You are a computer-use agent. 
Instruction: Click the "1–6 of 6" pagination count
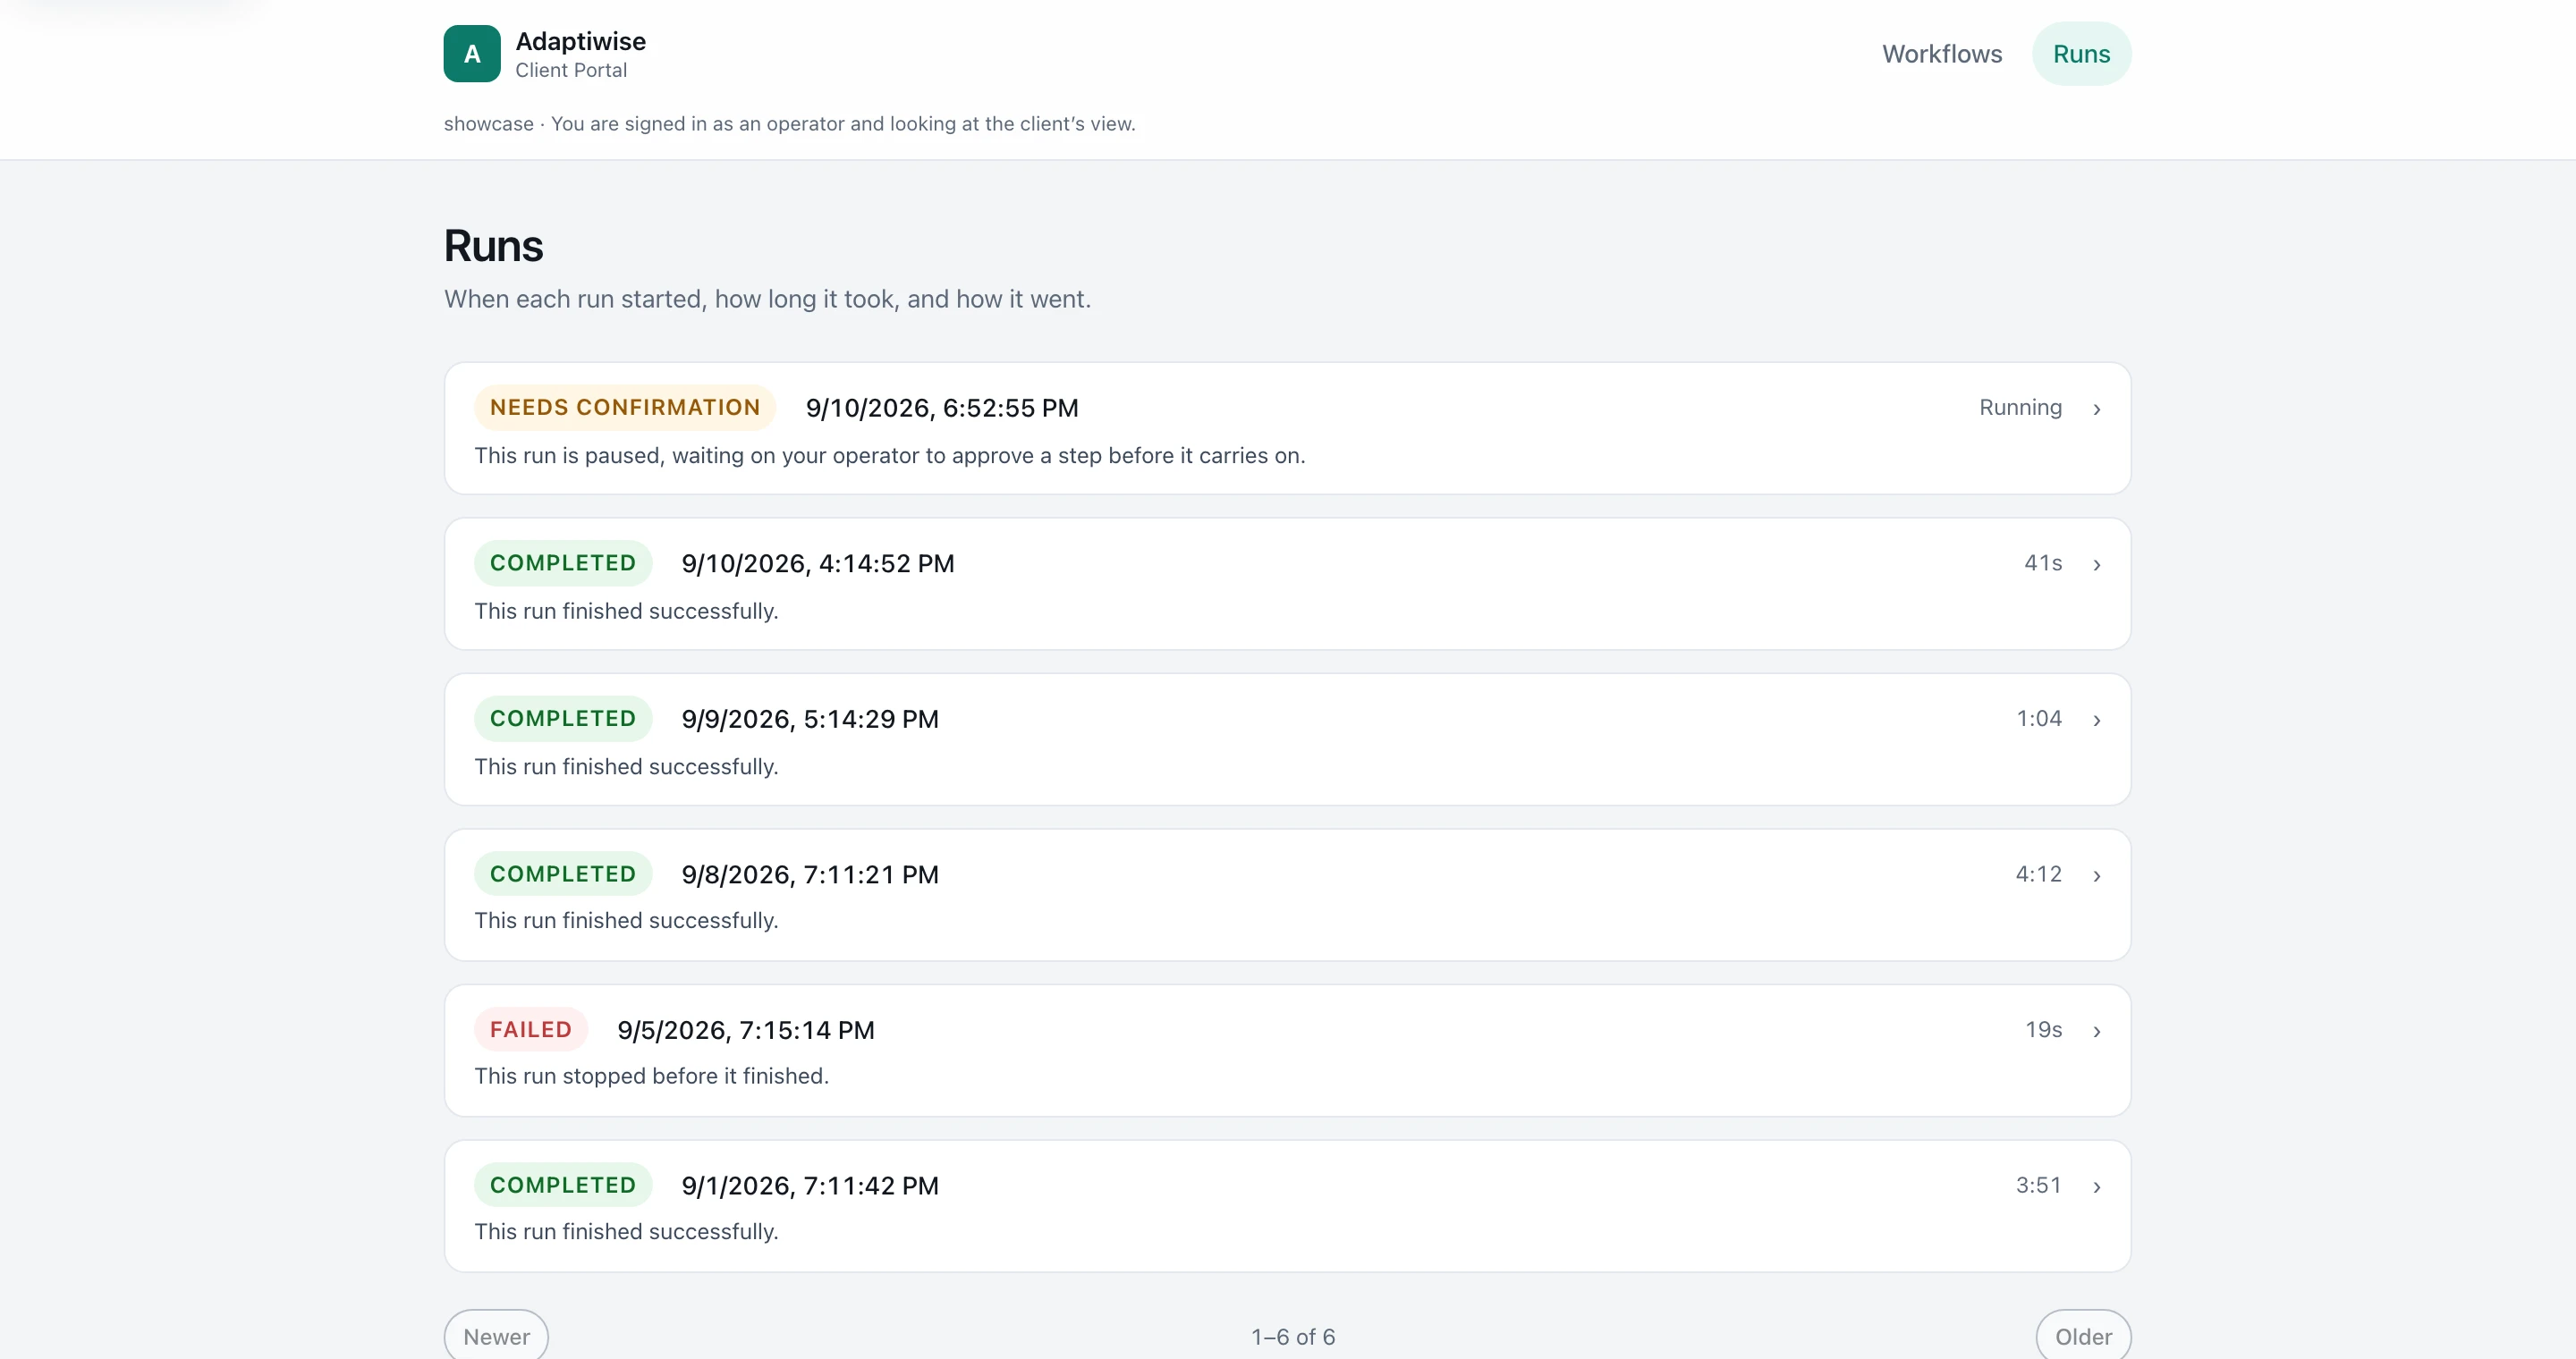tap(1293, 1337)
